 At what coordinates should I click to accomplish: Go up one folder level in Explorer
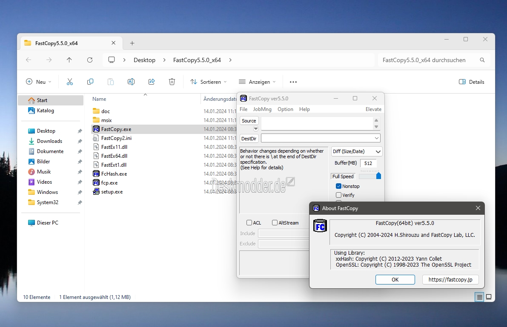[69, 60]
